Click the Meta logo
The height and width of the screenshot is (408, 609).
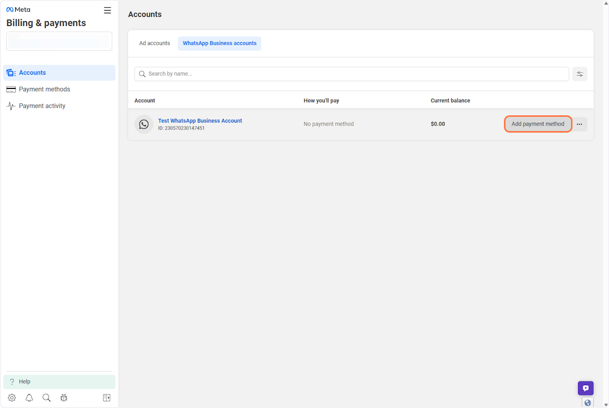18,10
